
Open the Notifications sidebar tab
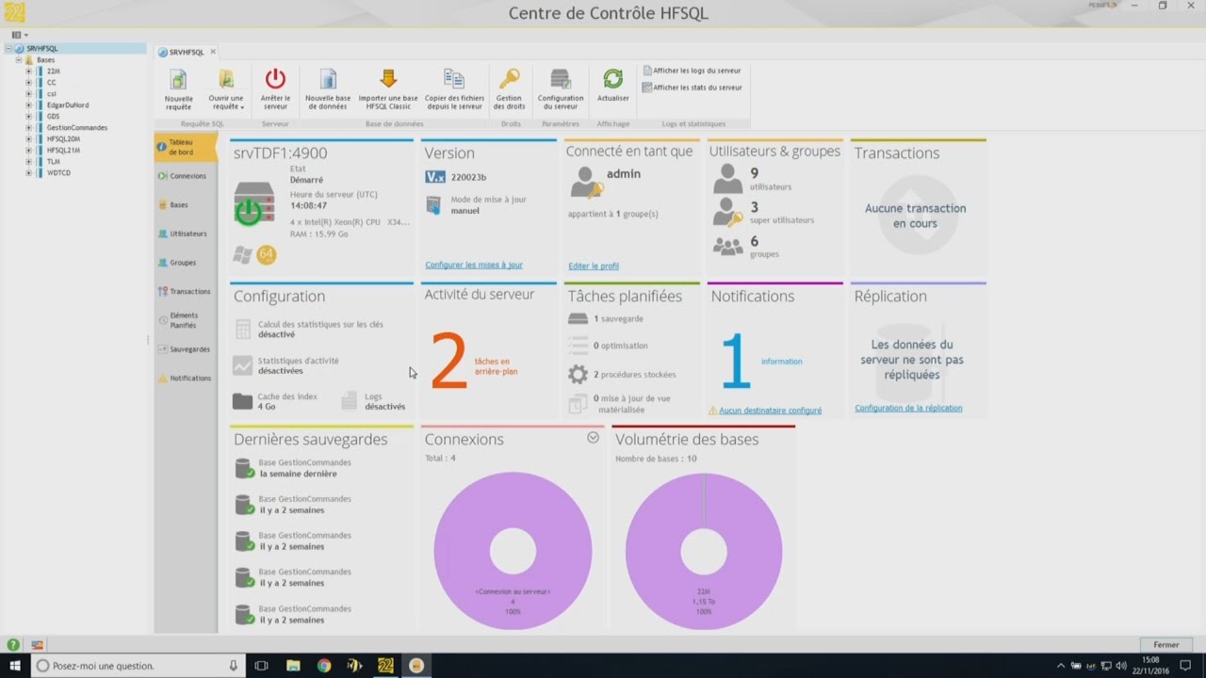(186, 378)
